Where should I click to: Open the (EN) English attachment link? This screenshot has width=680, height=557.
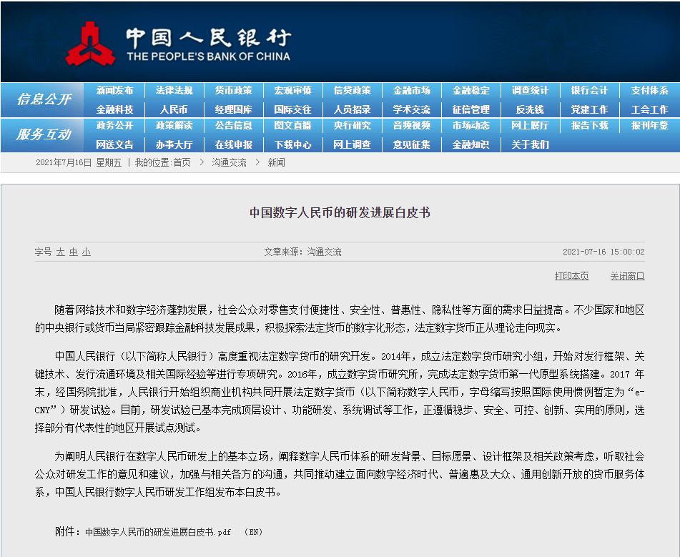(253, 532)
